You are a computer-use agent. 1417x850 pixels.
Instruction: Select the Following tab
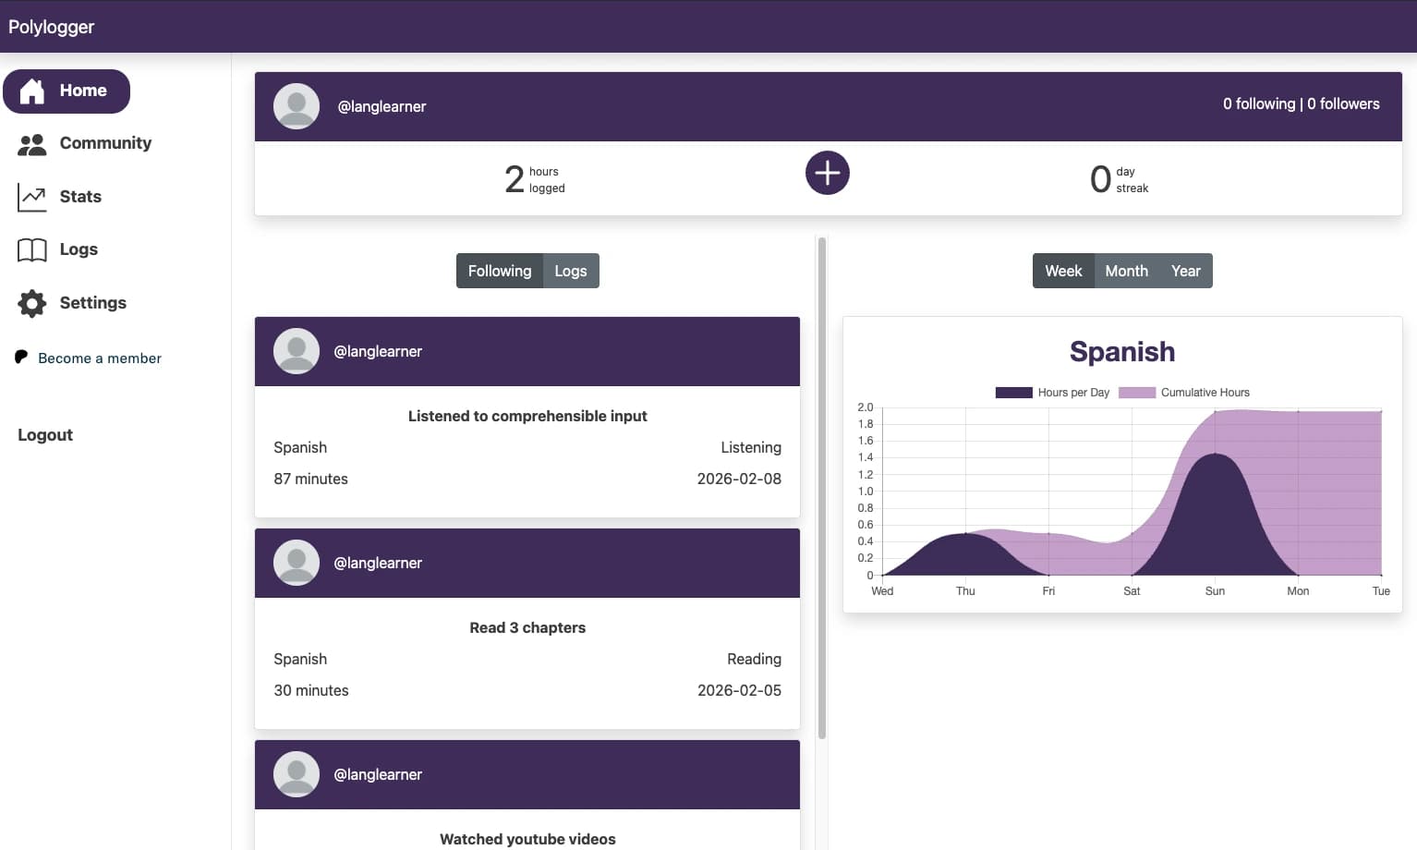tap(499, 270)
